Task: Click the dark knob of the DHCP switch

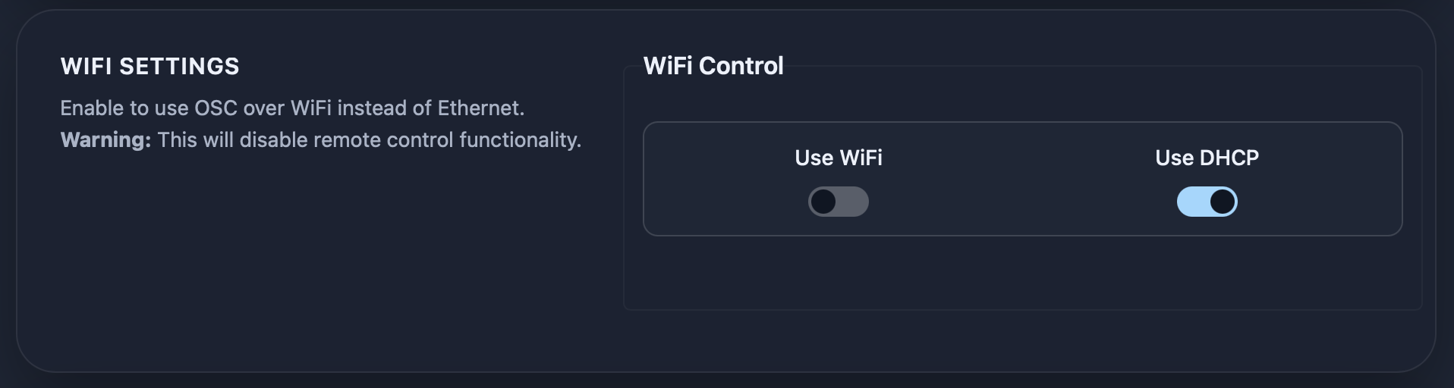Action: [x=1222, y=202]
